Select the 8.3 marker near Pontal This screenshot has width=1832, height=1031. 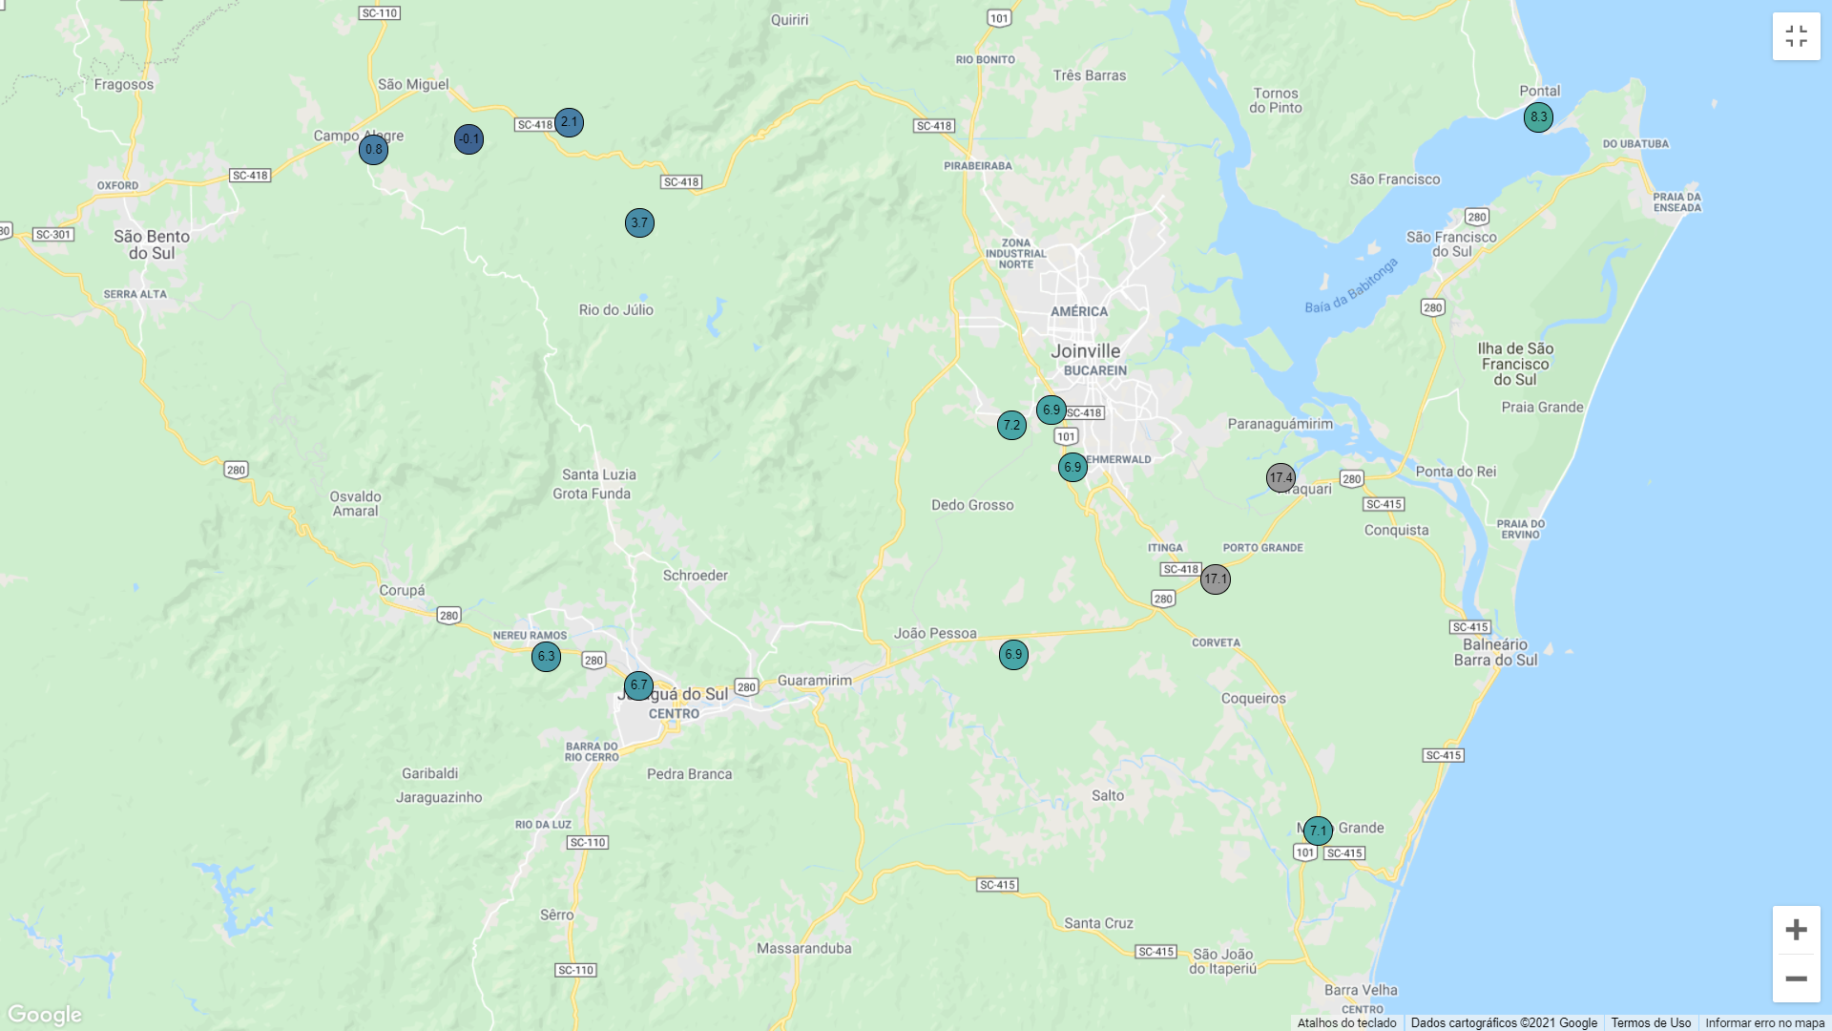tap(1538, 117)
